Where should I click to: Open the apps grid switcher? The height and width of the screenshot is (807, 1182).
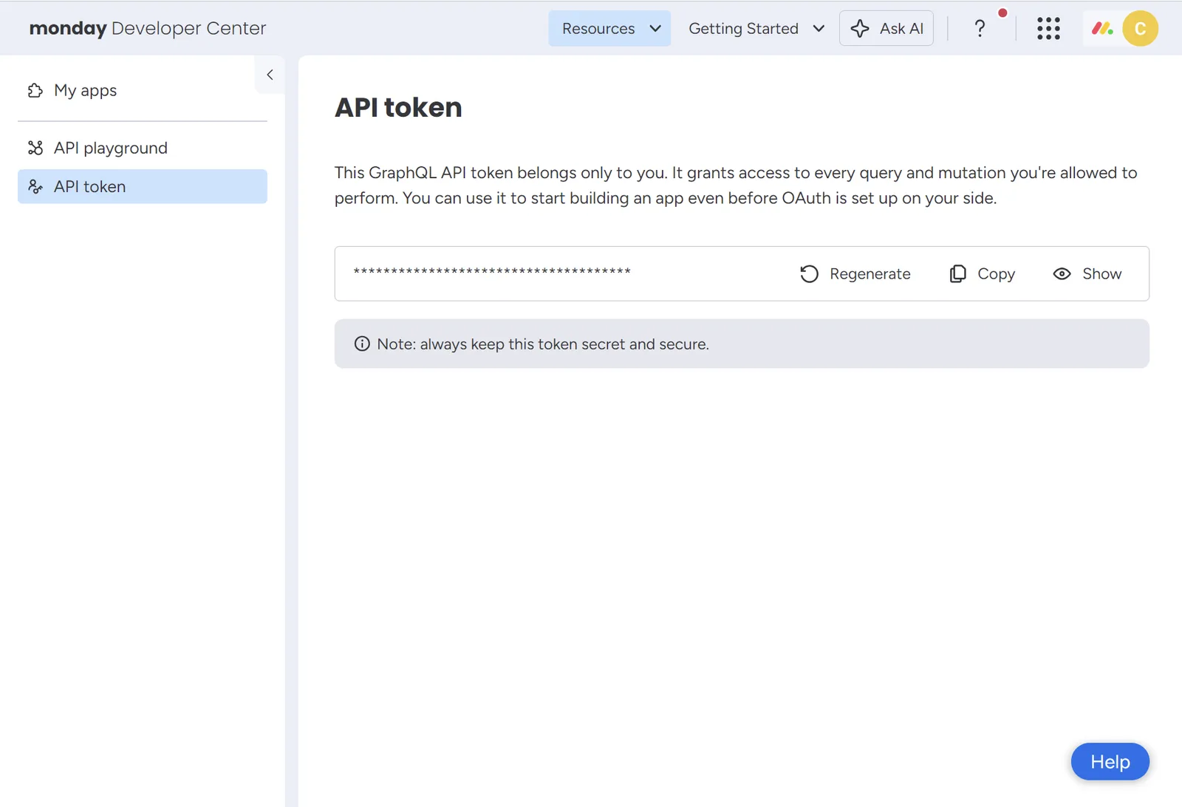tap(1048, 28)
